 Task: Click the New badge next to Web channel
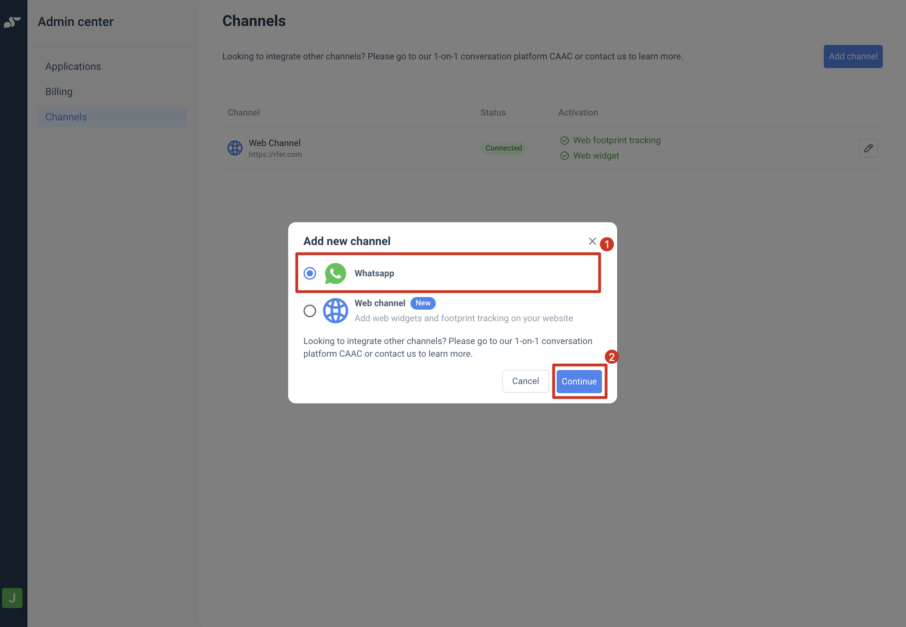point(423,303)
